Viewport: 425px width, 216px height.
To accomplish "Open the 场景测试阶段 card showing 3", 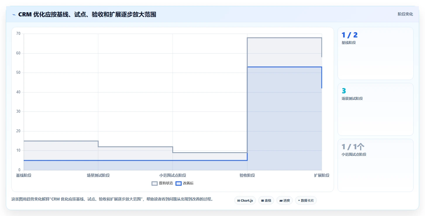I will click(376, 109).
